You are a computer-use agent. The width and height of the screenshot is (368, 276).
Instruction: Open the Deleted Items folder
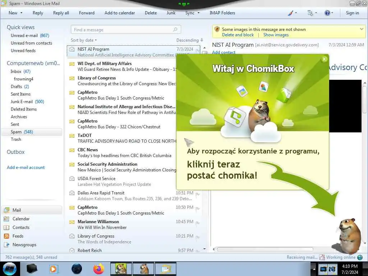pos(23,109)
